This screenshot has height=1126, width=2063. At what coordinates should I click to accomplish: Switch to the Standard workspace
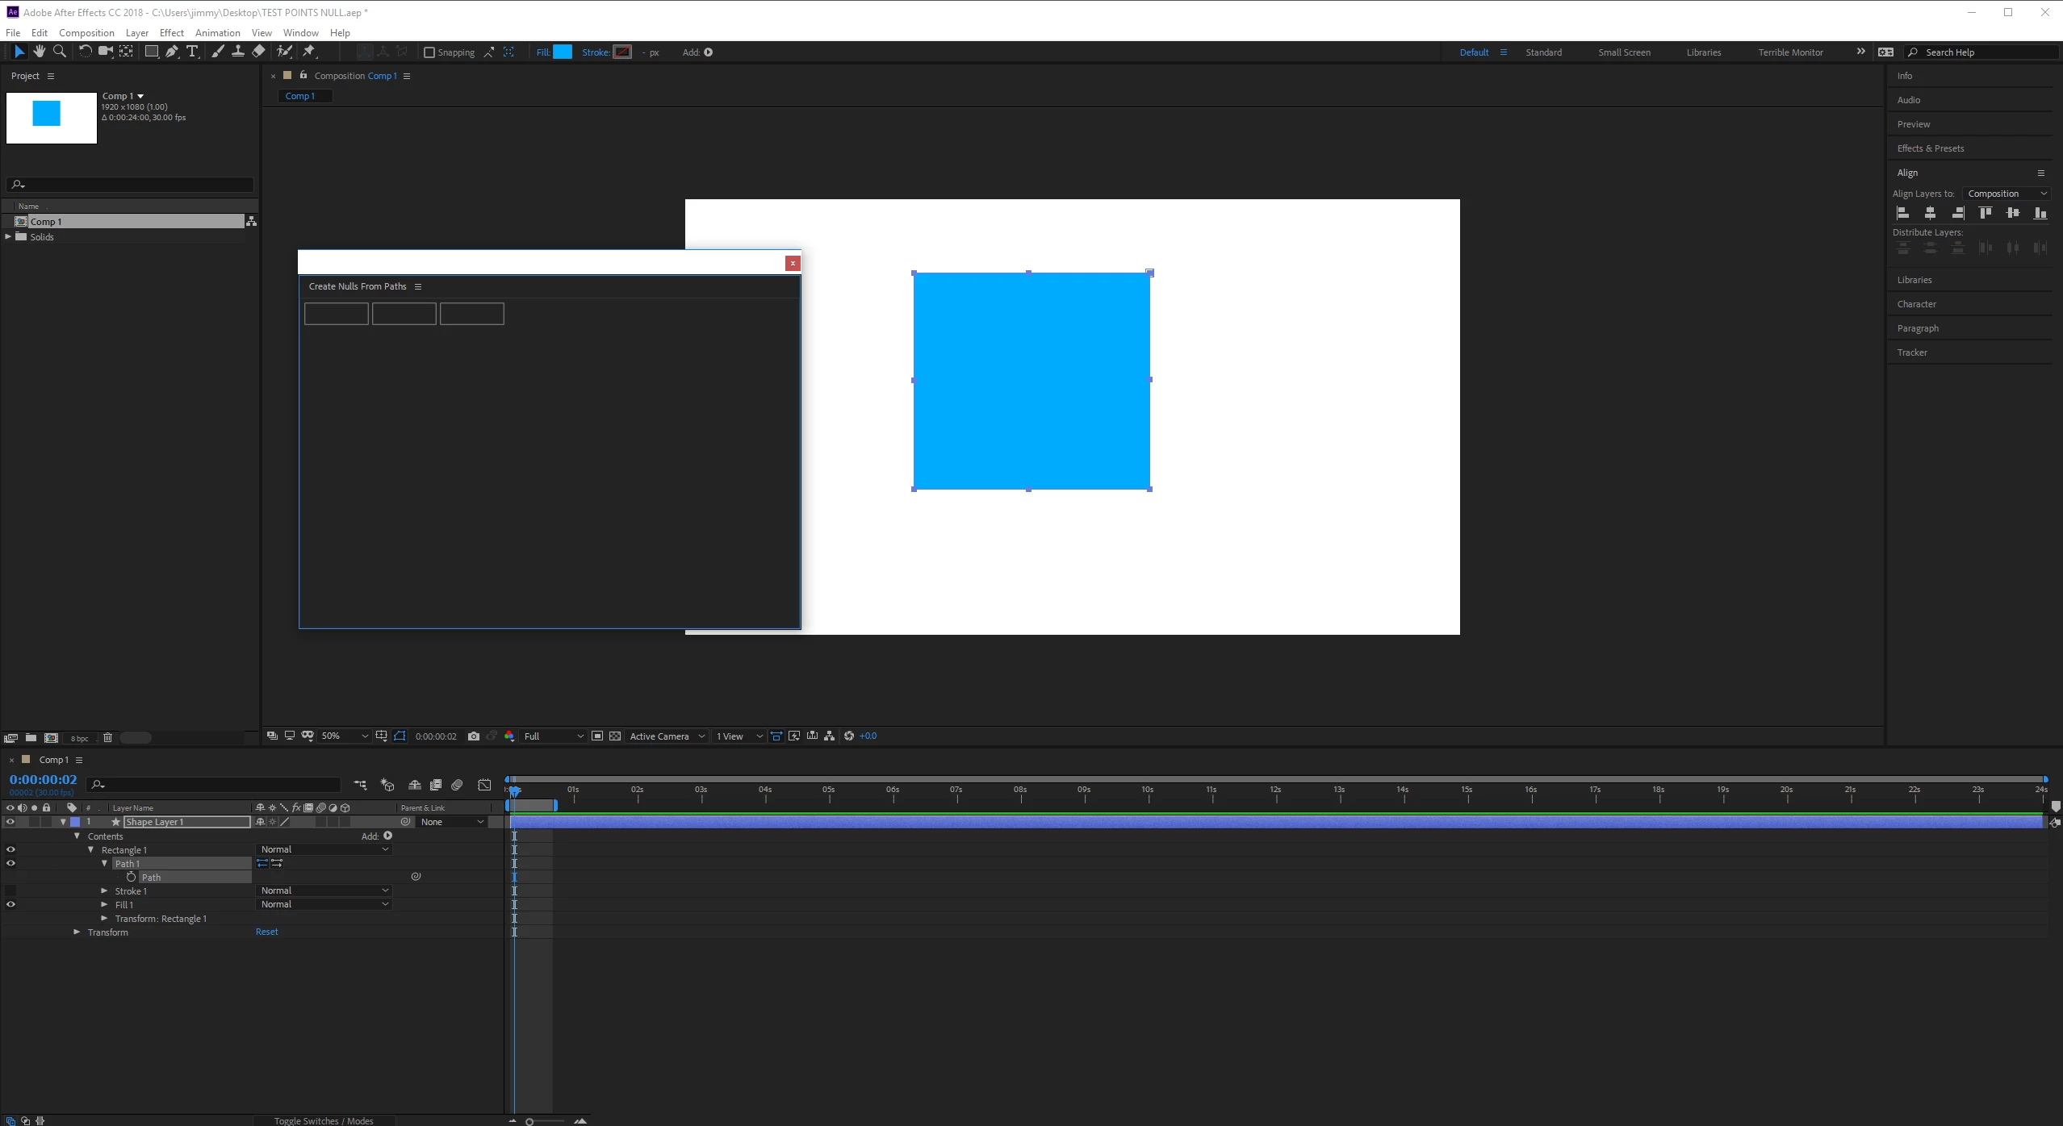(x=1543, y=52)
